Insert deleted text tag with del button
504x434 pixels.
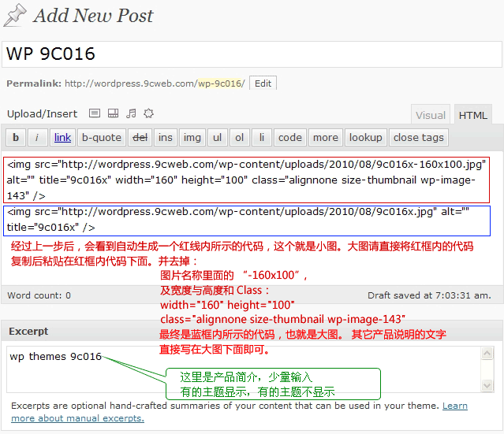tap(140, 137)
